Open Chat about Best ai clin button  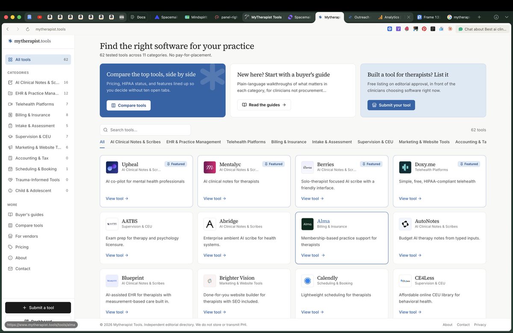pos(482,29)
